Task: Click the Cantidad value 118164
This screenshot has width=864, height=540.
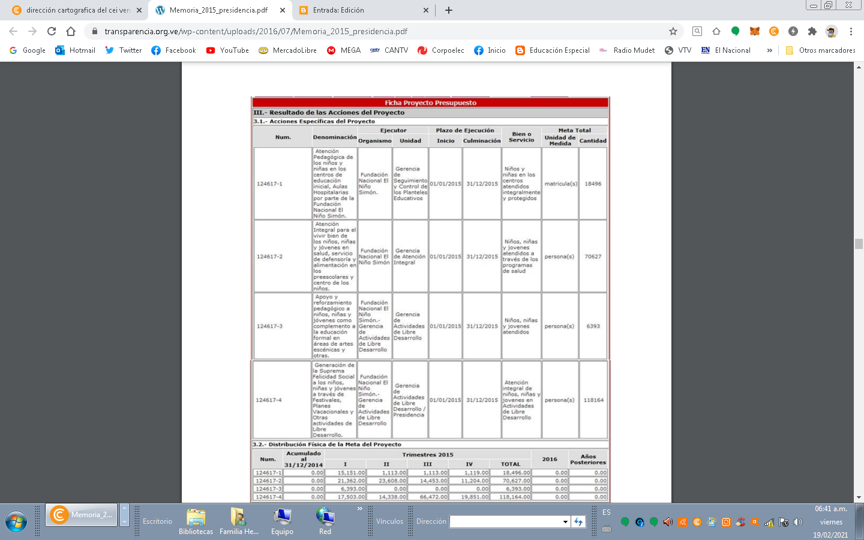Action: click(593, 400)
